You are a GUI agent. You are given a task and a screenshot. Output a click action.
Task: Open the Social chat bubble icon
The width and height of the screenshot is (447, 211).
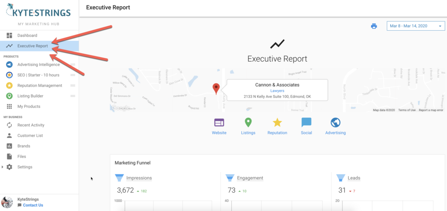306,123
